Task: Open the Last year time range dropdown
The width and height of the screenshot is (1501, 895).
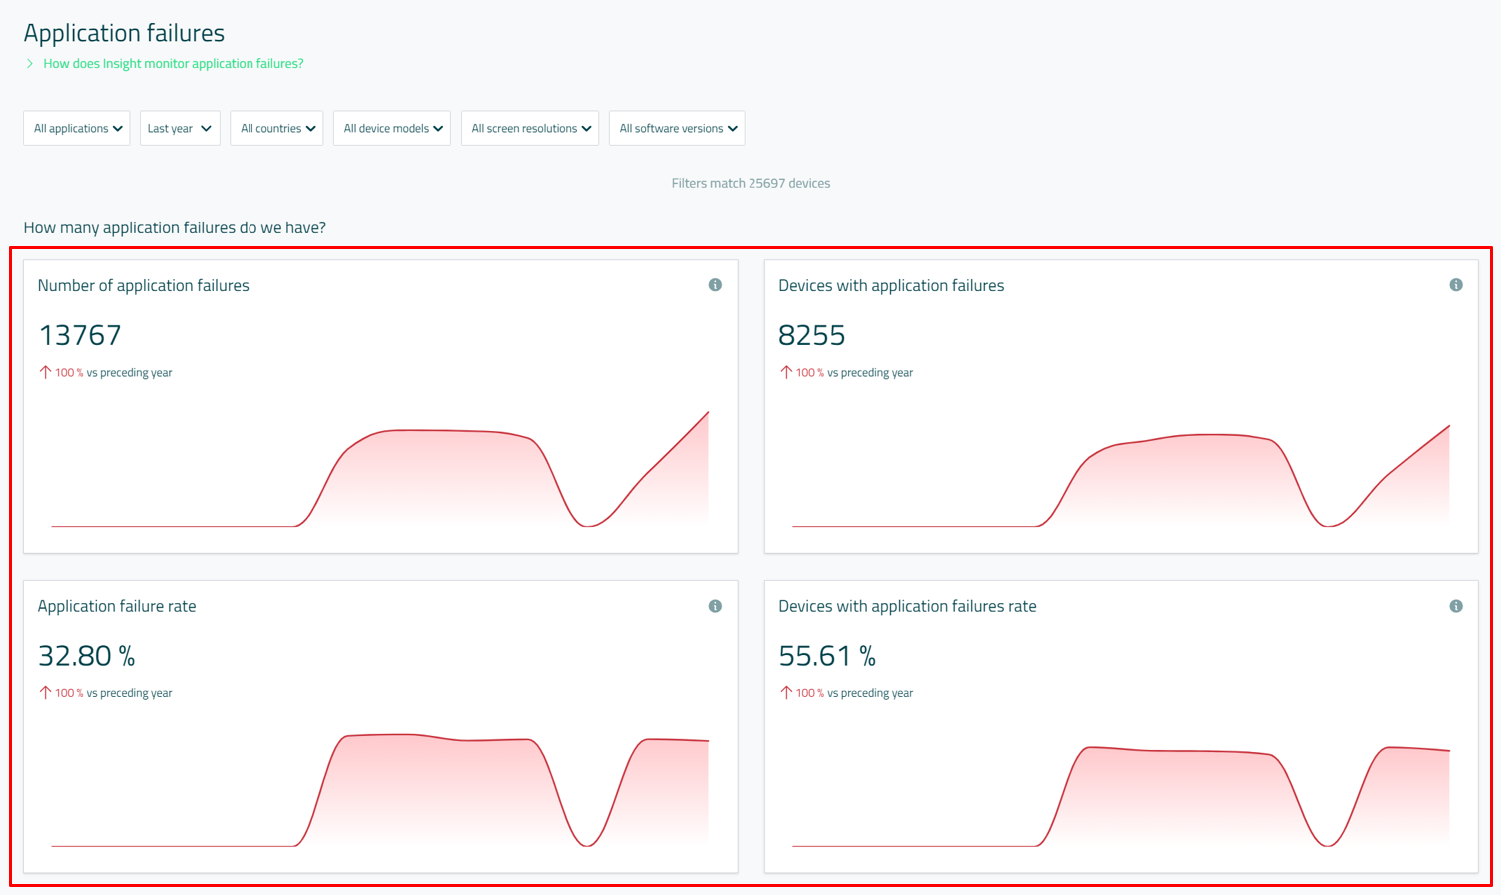Action: pos(180,128)
